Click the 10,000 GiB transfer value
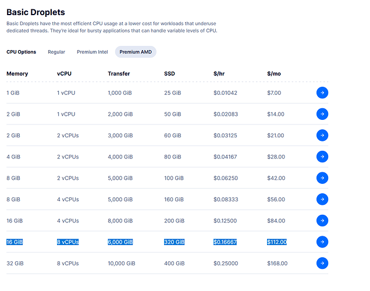 tap(122, 264)
